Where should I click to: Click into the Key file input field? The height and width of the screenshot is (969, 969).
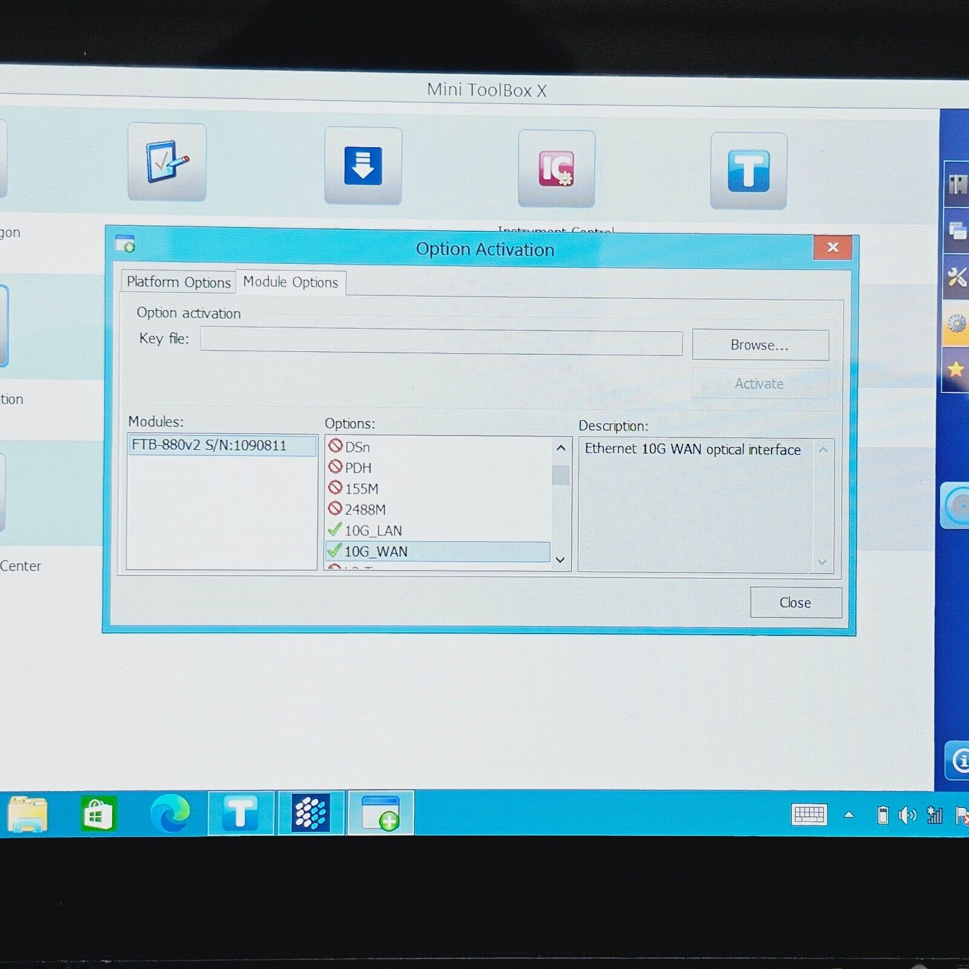pos(441,343)
